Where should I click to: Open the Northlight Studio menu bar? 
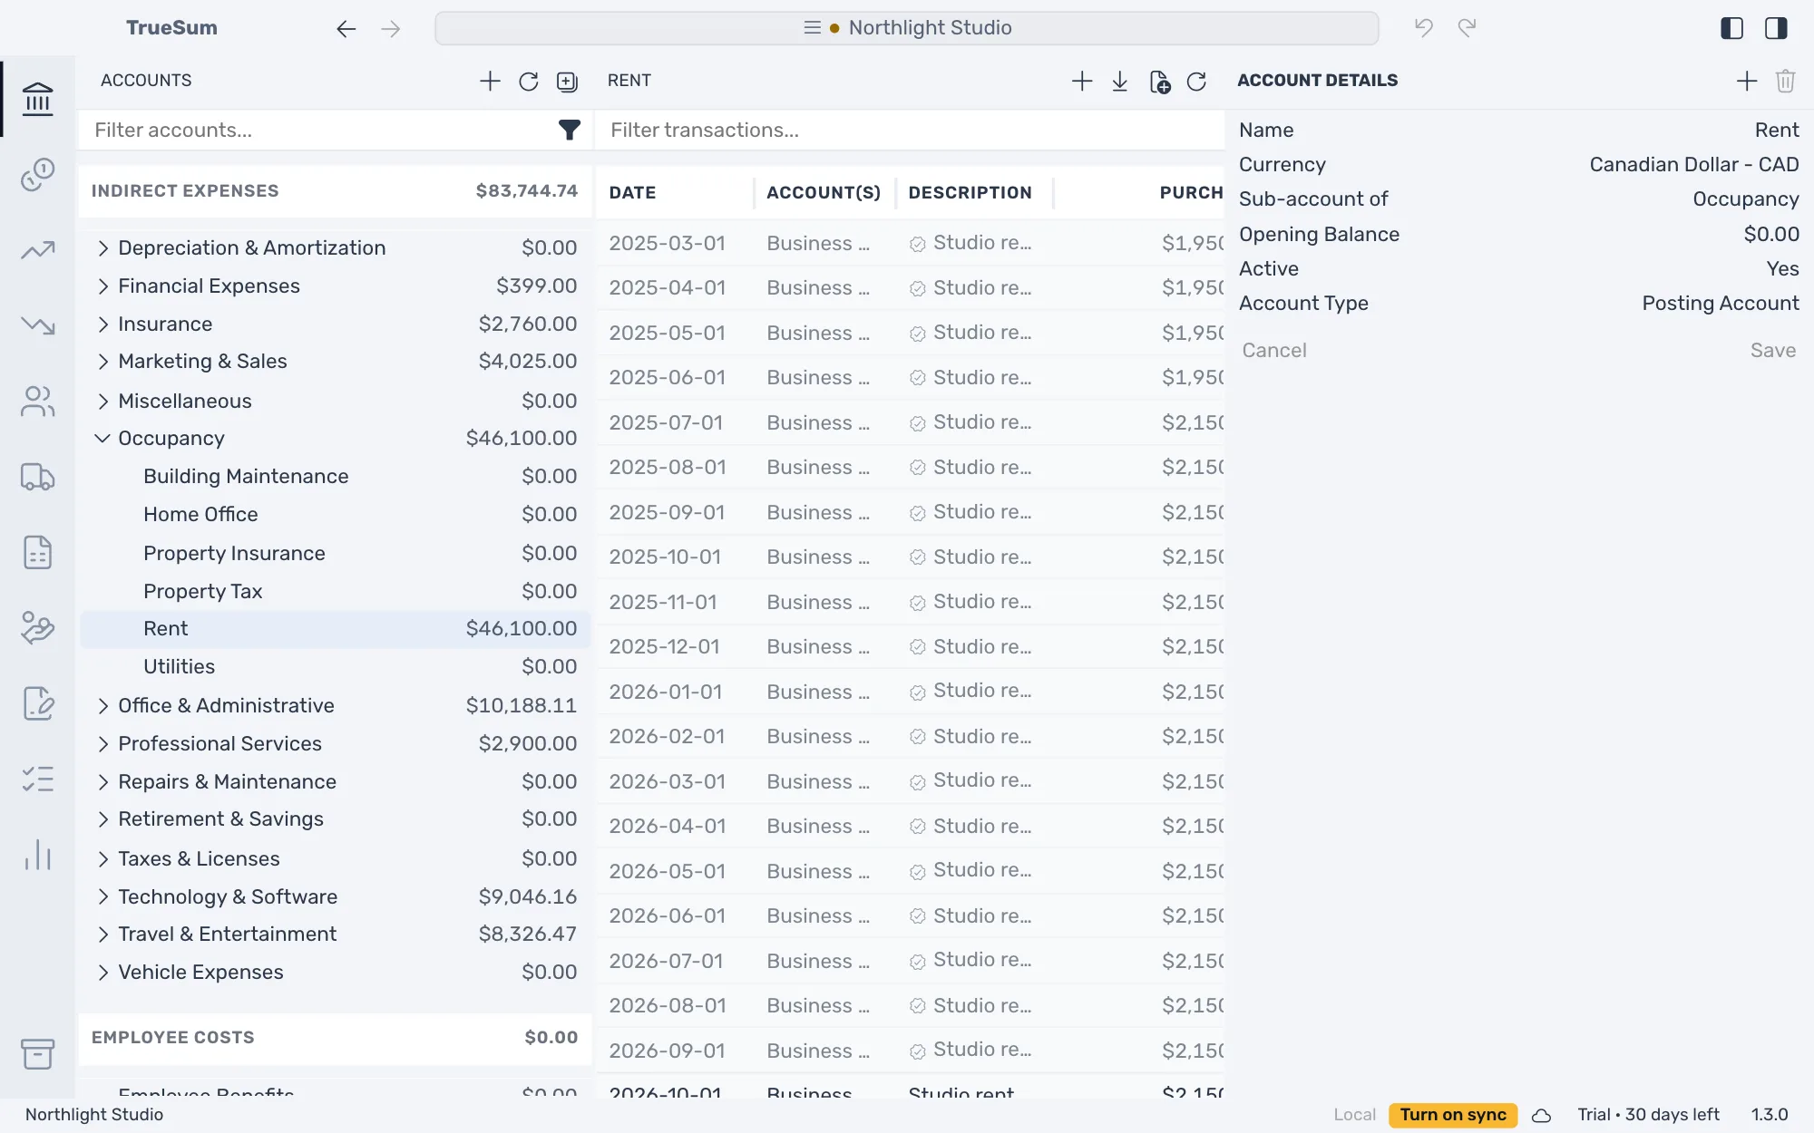906,28
